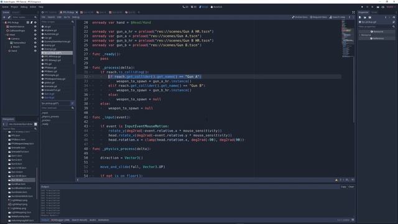Switch to 2D workspace
The width and height of the screenshot is (398, 224).
(185, 7)
